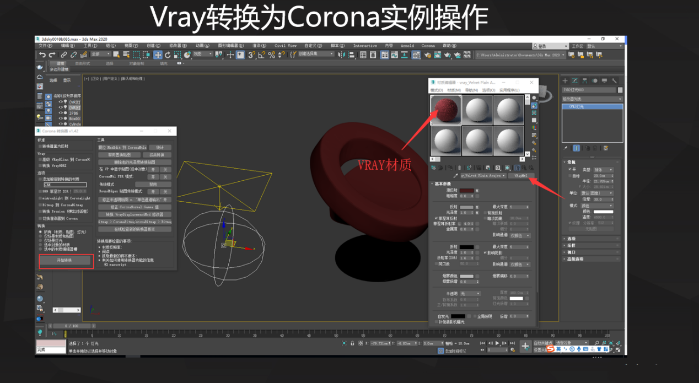Click the teapot icon in the left ribbon
The height and width of the screenshot is (383, 699).
pos(40,67)
